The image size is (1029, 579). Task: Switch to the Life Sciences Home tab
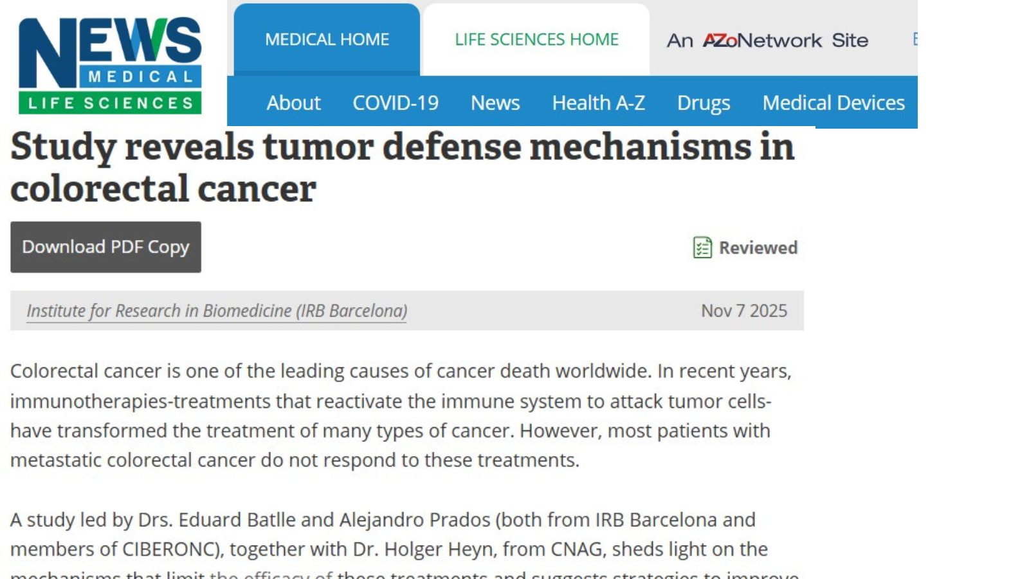(536, 40)
